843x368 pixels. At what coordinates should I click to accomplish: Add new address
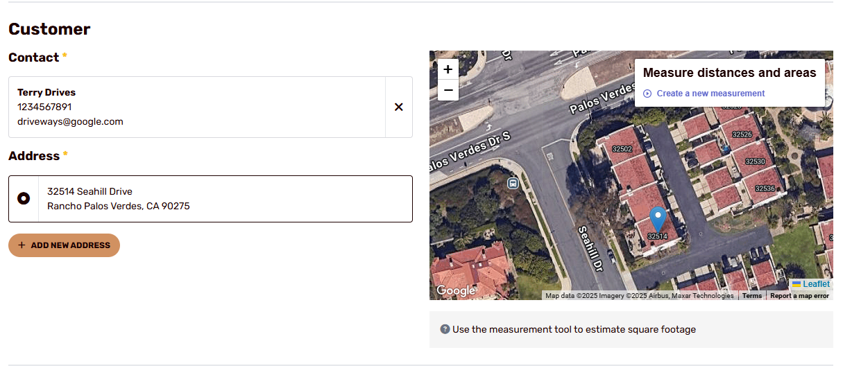[x=64, y=245]
